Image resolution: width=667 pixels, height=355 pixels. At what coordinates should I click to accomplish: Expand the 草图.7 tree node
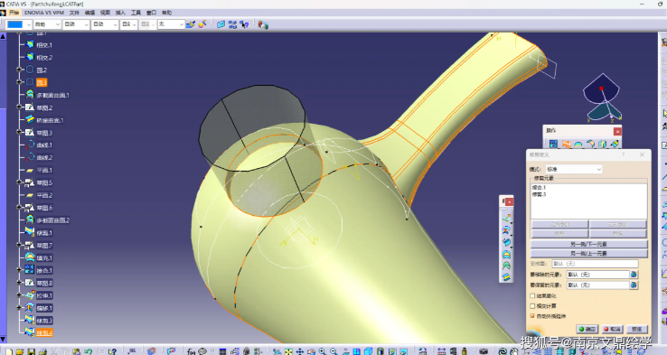tap(19, 245)
